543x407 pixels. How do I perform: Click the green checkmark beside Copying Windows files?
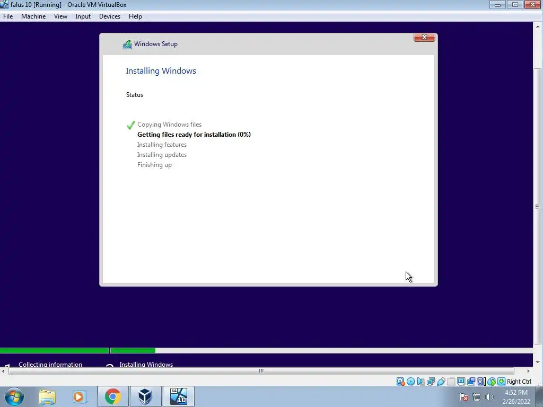pyautogui.click(x=130, y=125)
